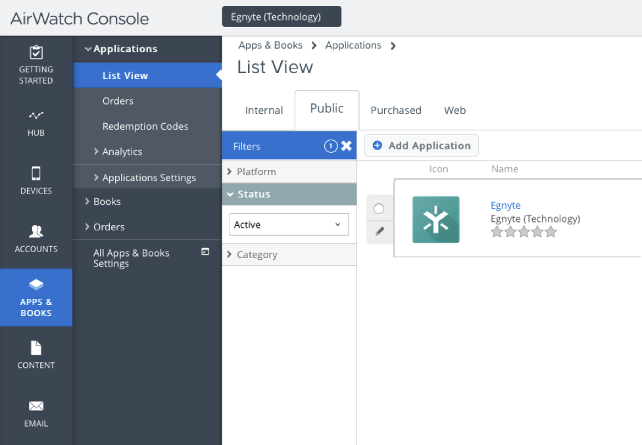Click the filter count badge
This screenshot has width=642, height=445.
click(x=331, y=146)
